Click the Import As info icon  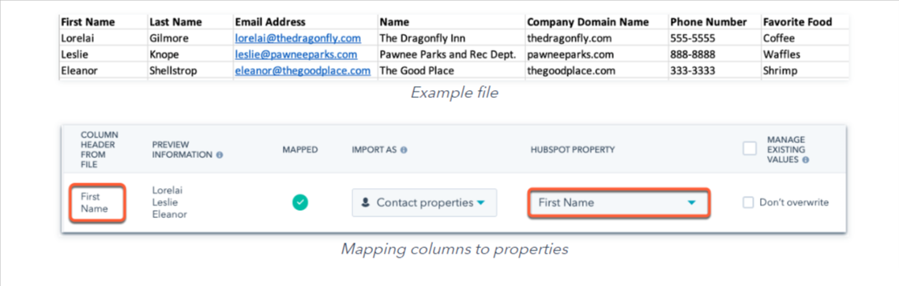point(404,149)
